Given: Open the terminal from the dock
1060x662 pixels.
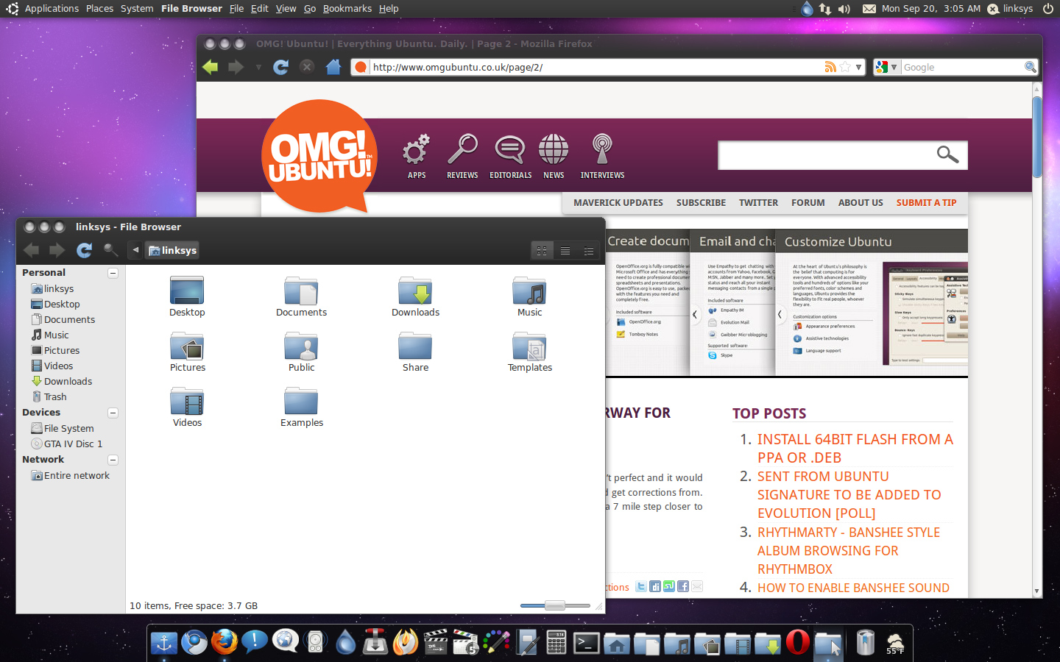Looking at the screenshot, I should coord(587,644).
